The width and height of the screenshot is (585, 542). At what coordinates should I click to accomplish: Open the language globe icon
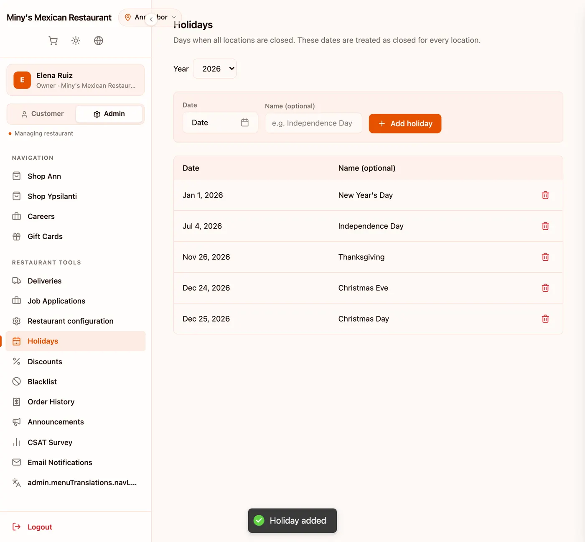point(99,41)
